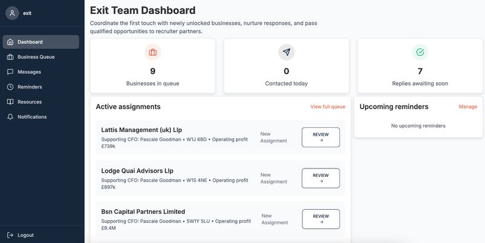This screenshot has height=243, width=485.
Task: Review the Lattis Management (uk) Llp assignment
Action: pyautogui.click(x=321, y=138)
